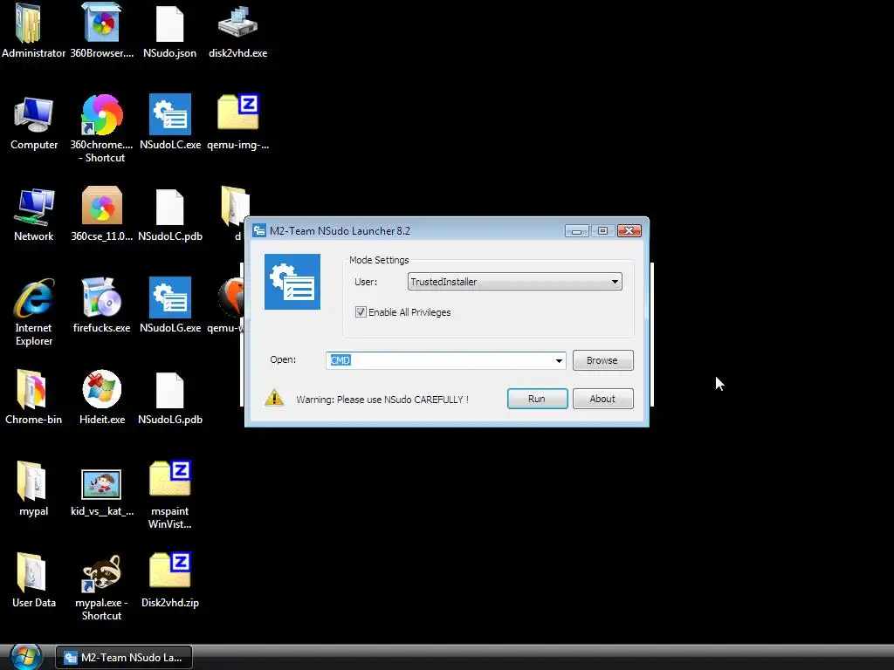The width and height of the screenshot is (894, 670).
Task: Click the yellow warning triangle icon
Action: click(x=274, y=398)
